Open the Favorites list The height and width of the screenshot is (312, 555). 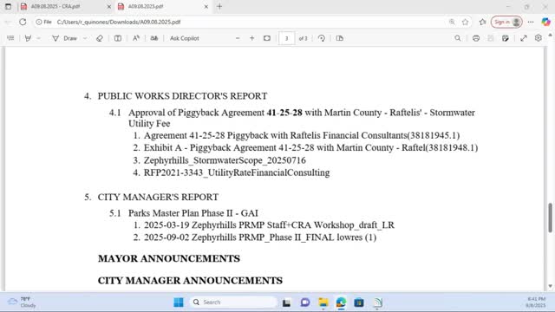[482, 22]
